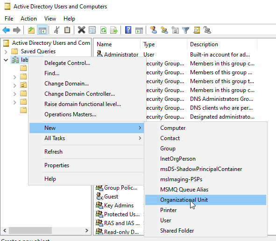Click the Administrator user icon in list
276x241 pixels.
[x=99, y=54]
